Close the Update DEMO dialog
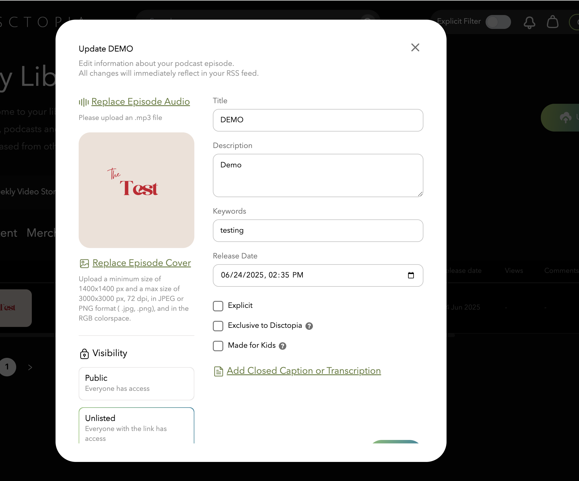The image size is (579, 481). tap(415, 47)
